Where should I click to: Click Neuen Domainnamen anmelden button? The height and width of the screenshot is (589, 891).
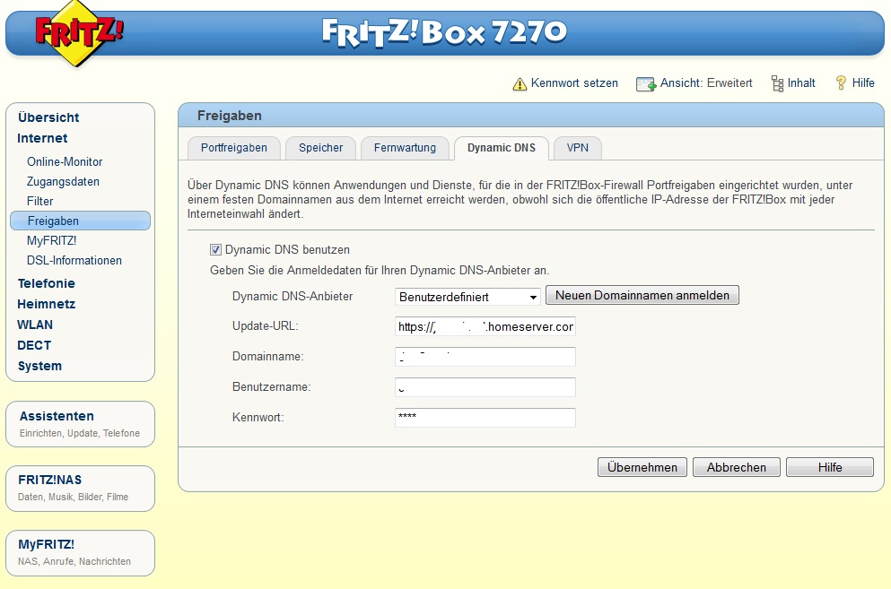tap(642, 295)
